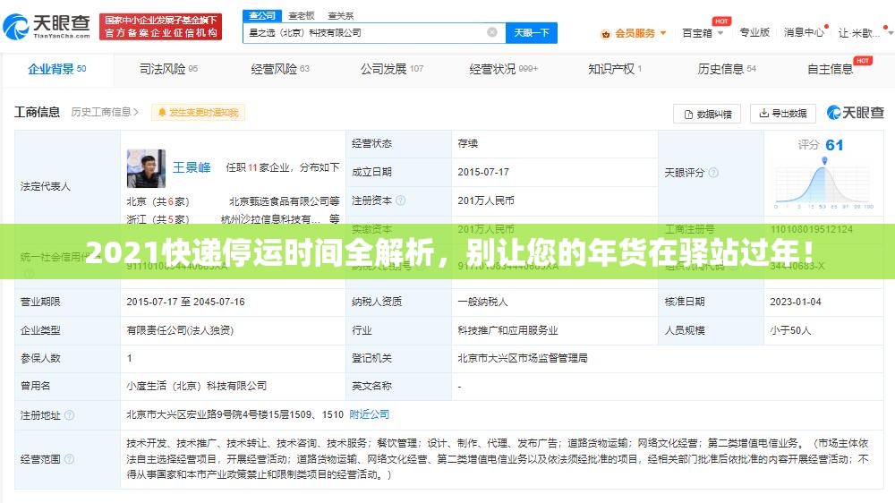Clear the search box with the X icon
This screenshot has height=503, width=895.
click(x=492, y=32)
